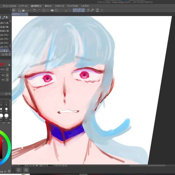Select the highlighted 厚塗り brush row
Viewport: 175px width, 175px height.
4,51
